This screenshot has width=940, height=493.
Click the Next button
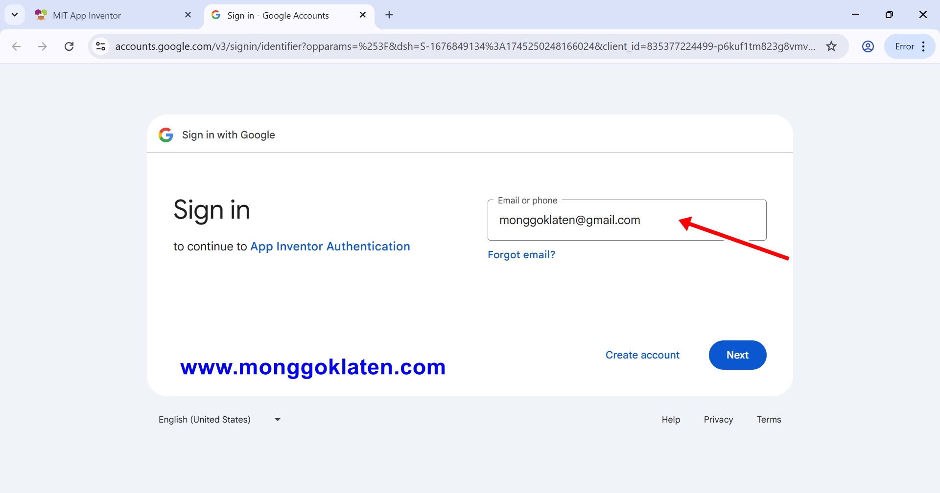click(x=737, y=355)
